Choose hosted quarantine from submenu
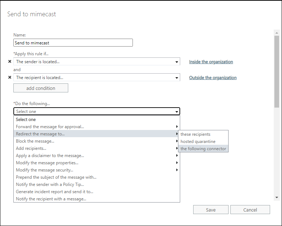The image size is (282, 226). (x=198, y=142)
